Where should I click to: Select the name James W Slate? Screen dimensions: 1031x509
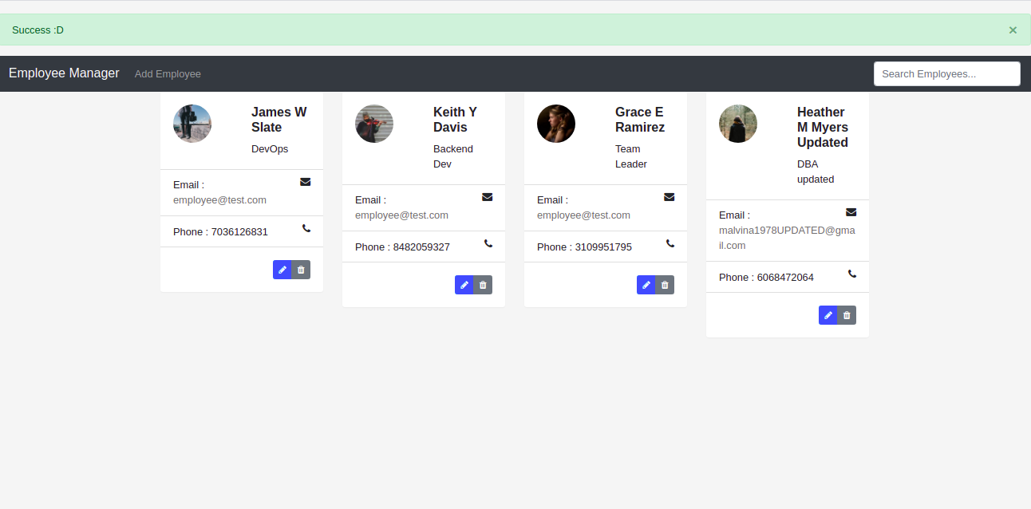pos(279,120)
